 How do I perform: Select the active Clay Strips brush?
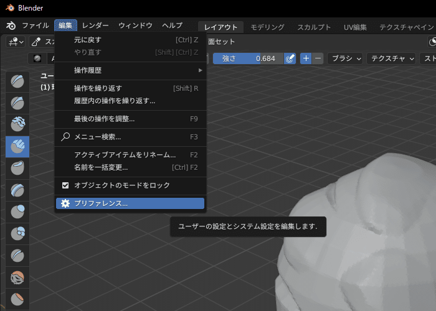pyautogui.click(x=17, y=147)
